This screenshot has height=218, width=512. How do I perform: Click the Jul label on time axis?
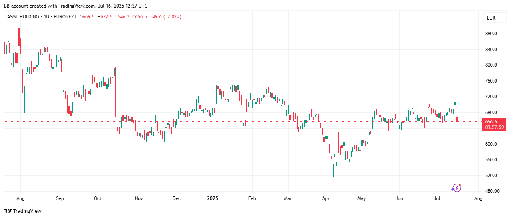437,198
